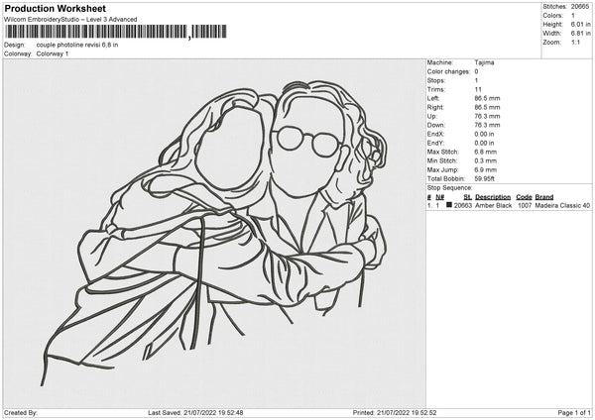The width and height of the screenshot is (595, 420).
Task: Click the Color changes value 0
Action: (x=476, y=71)
